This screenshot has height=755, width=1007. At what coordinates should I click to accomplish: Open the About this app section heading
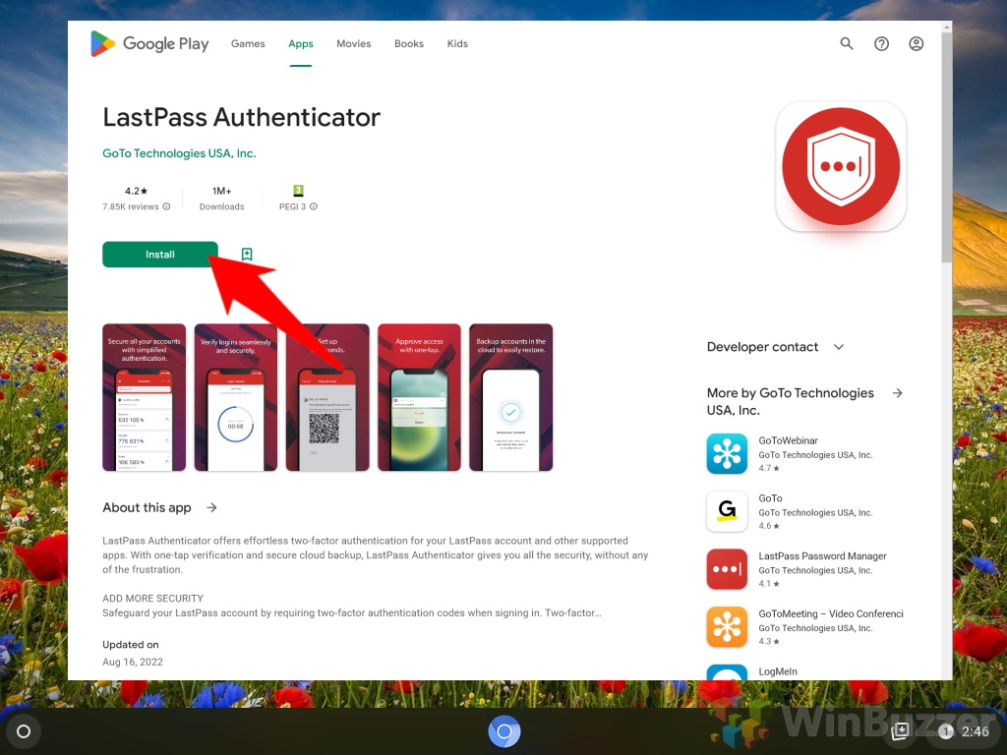click(x=148, y=508)
